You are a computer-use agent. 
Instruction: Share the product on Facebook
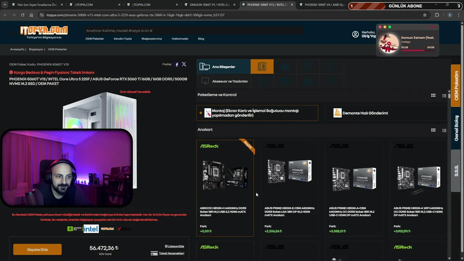click(177, 65)
